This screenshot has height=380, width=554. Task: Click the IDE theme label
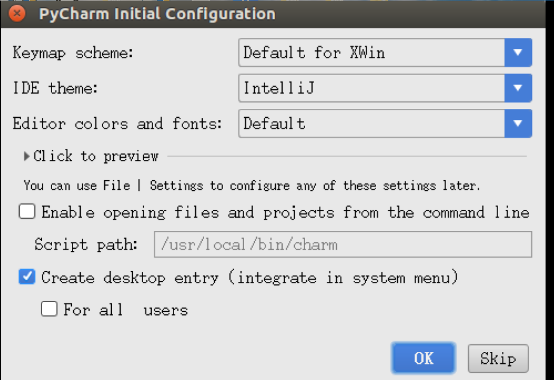click(x=55, y=88)
